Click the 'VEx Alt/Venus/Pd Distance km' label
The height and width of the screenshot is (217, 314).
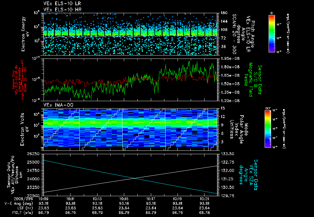coord(14,175)
